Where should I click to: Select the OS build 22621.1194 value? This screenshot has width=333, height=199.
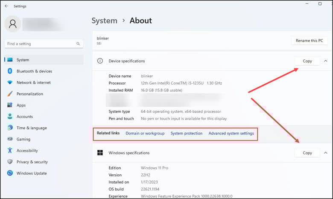coord(150,189)
